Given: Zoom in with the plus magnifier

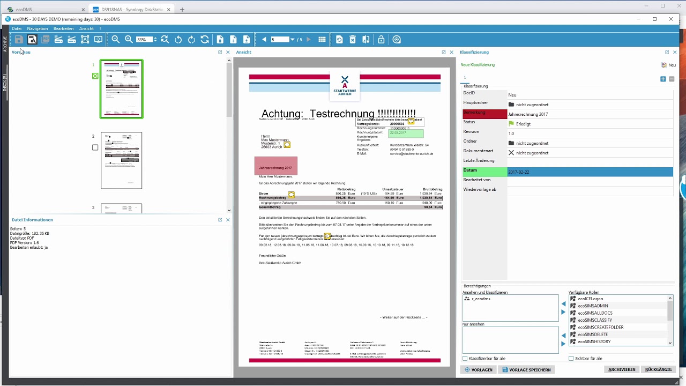Looking at the screenshot, I should click(129, 40).
